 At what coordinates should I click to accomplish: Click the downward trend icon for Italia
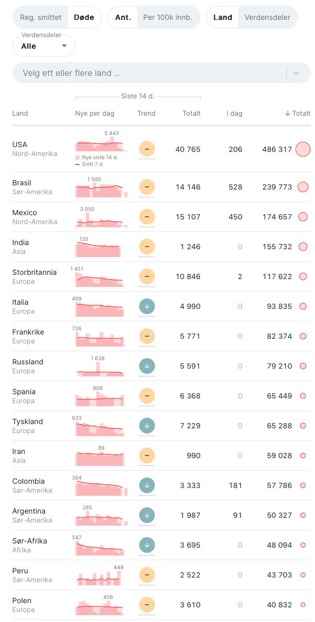click(147, 306)
